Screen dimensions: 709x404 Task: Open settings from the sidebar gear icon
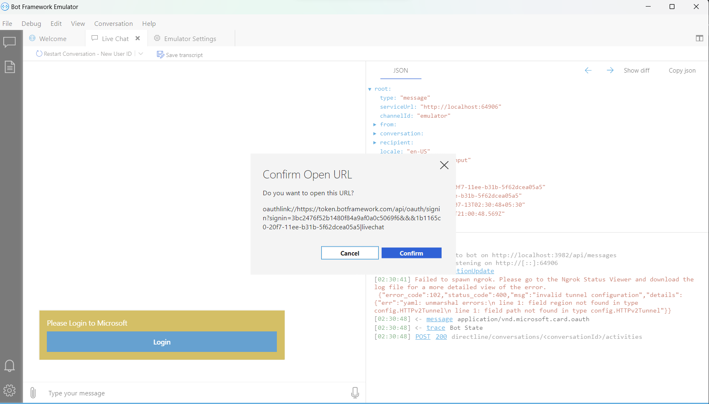pyautogui.click(x=10, y=390)
